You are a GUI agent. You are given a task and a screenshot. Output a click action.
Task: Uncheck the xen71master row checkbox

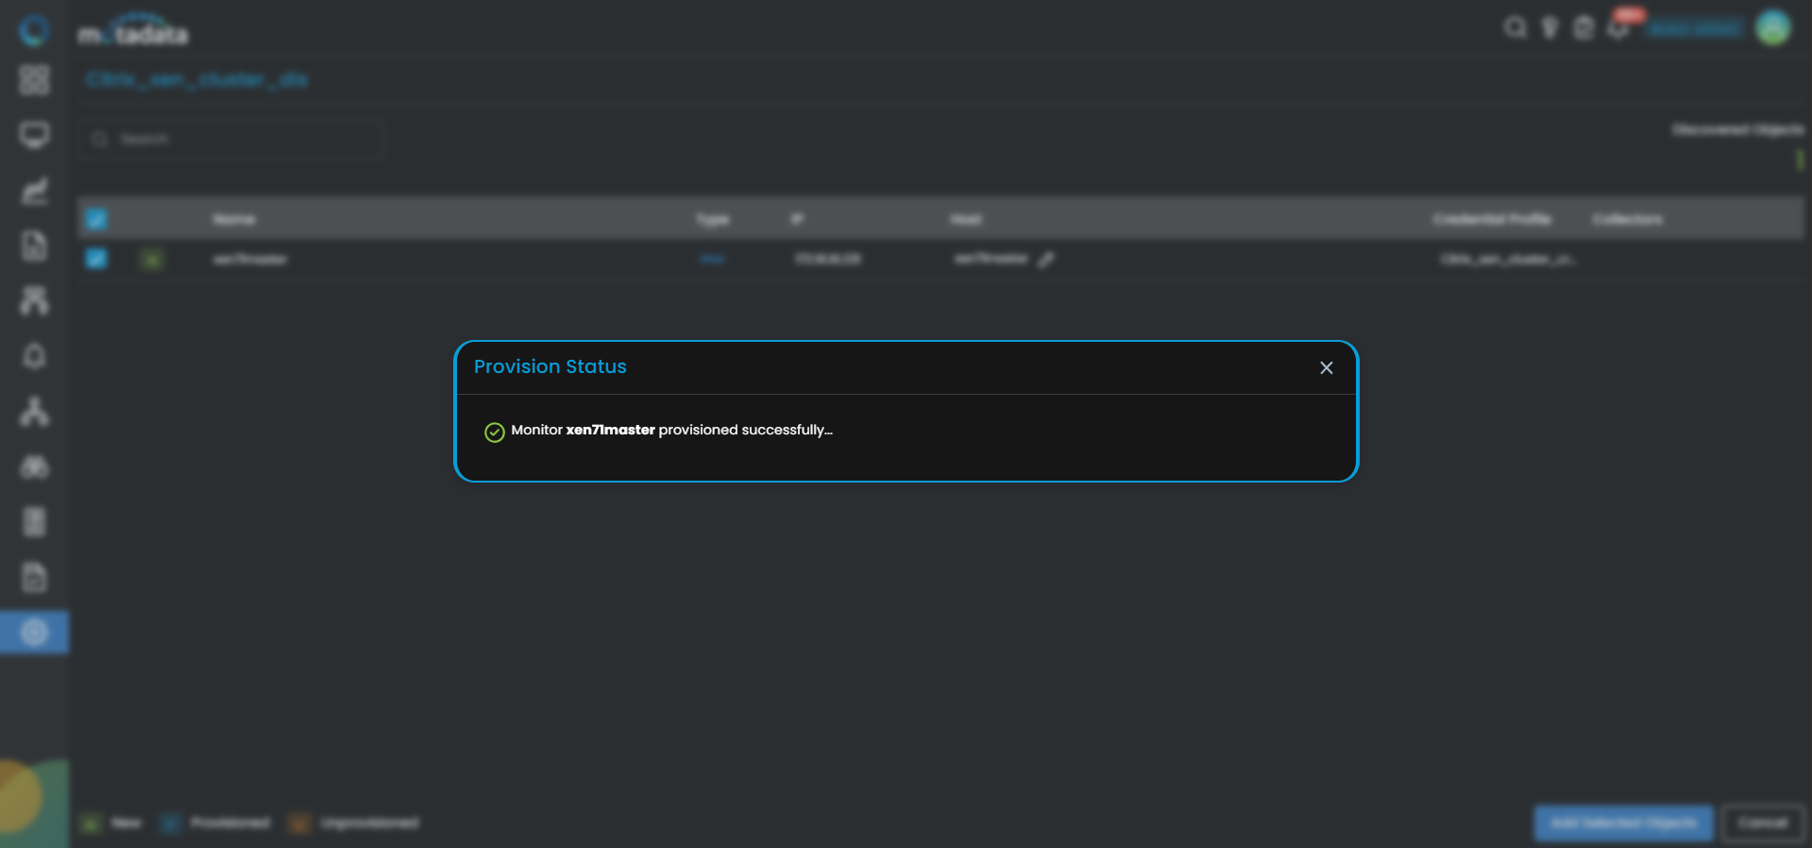pyautogui.click(x=96, y=259)
